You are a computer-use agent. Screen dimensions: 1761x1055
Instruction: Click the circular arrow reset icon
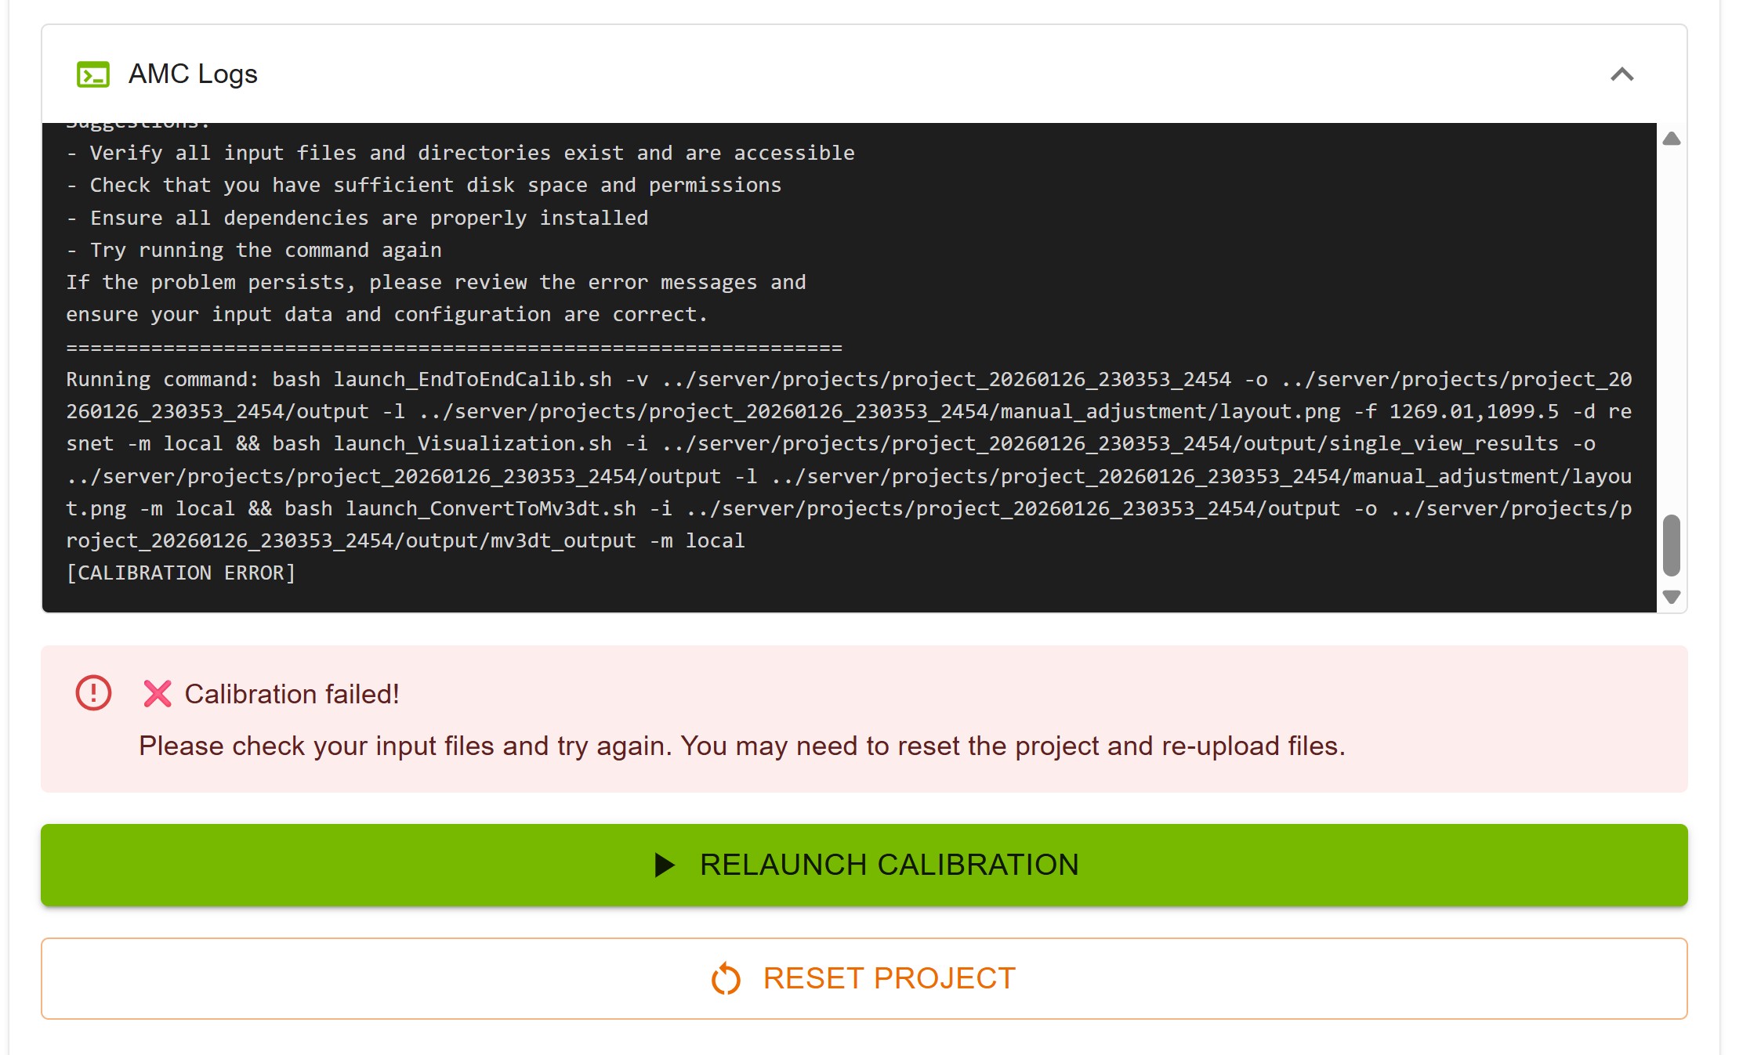(727, 978)
